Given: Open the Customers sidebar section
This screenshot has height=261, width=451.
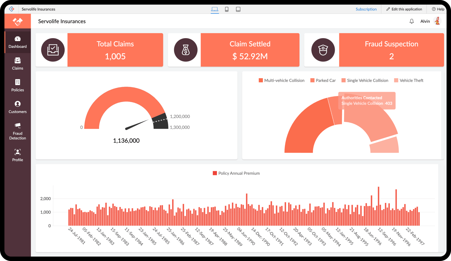Looking at the screenshot, I should (x=17, y=107).
